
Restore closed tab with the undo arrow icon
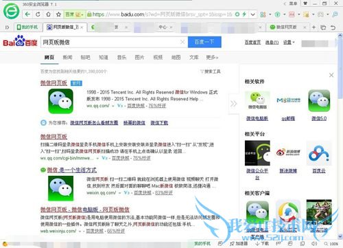click(x=333, y=27)
